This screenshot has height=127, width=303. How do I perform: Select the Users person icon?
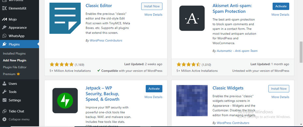click(x=5, y=83)
